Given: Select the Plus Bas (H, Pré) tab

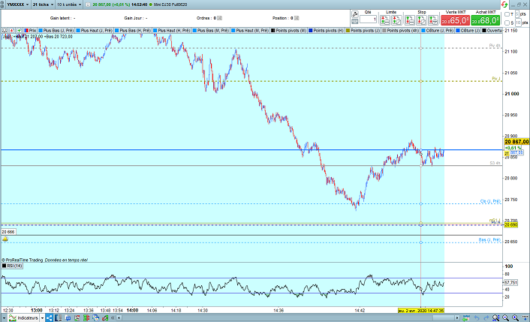Looking at the screenshot, I should (x=133, y=31).
